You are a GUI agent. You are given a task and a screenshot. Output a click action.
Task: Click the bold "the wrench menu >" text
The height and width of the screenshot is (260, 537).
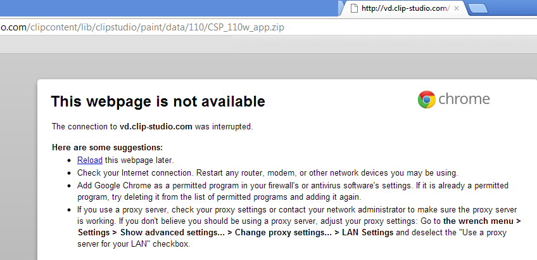pyautogui.click(x=482, y=221)
